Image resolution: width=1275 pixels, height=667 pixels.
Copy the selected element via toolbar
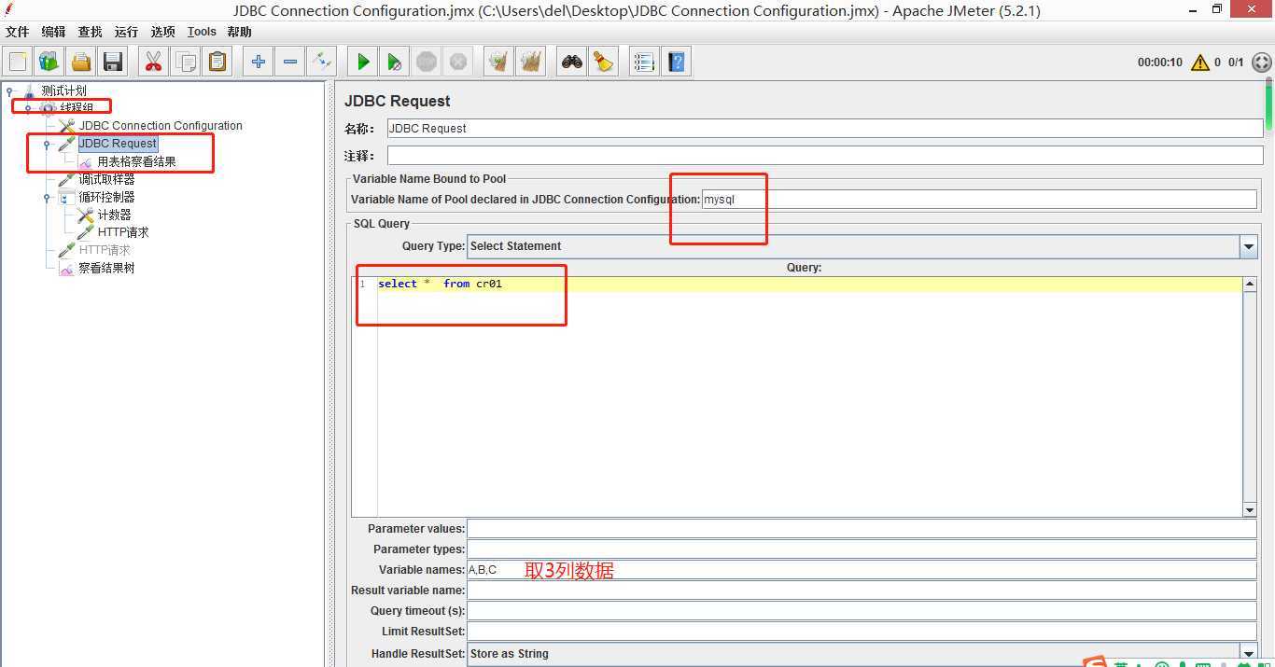[x=185, y=62]
